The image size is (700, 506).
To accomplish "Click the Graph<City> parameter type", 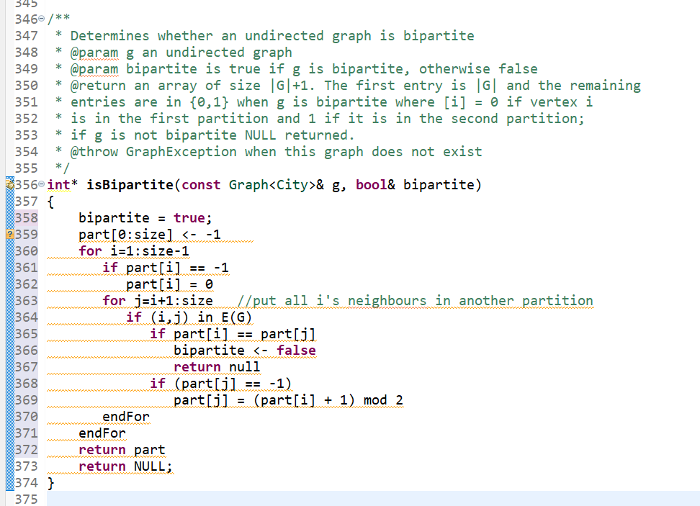I will (x=272, y=184).
